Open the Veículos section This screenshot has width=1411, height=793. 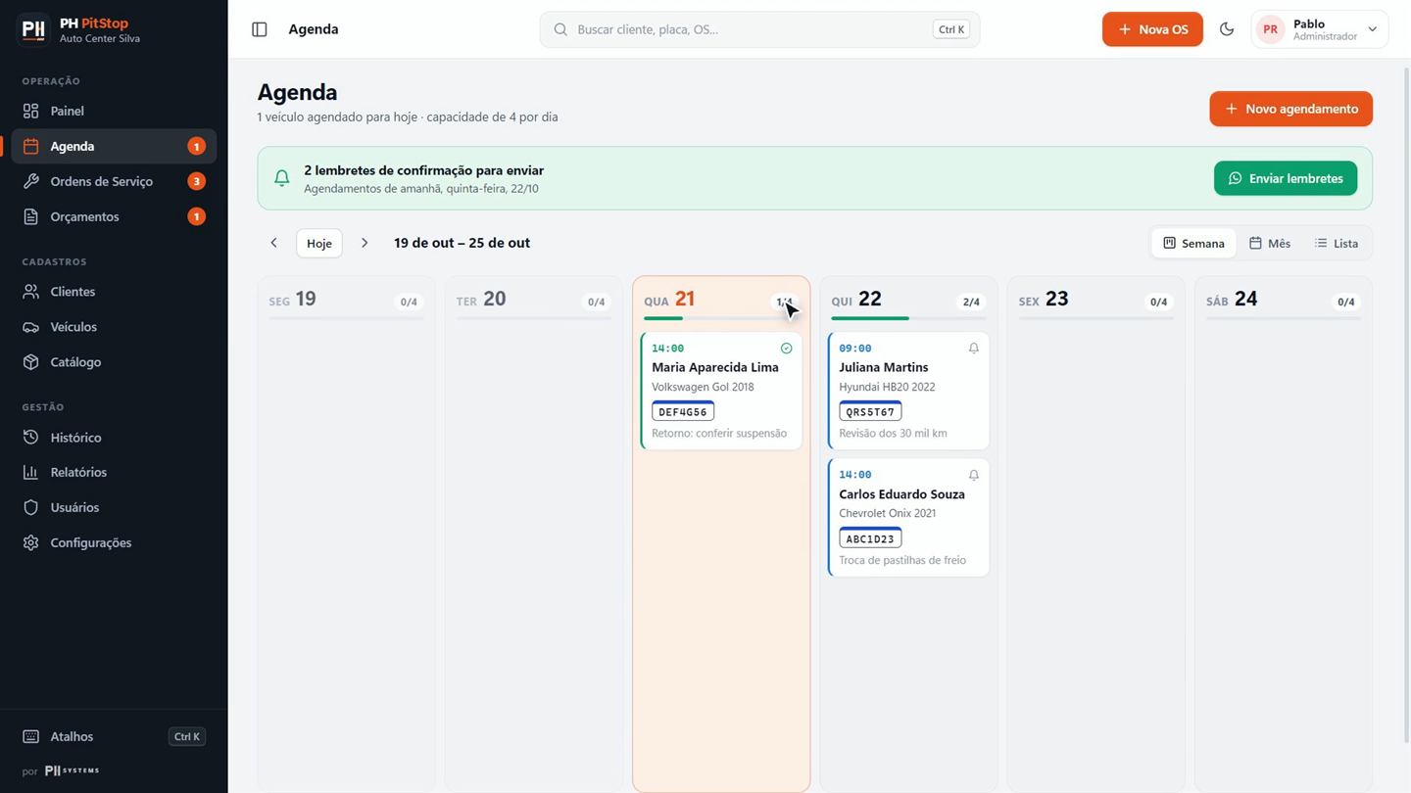coord(114,327)
